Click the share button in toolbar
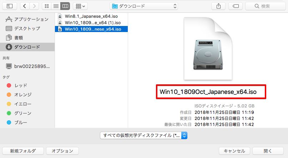The image size is (288, 158). click(218, 6)
